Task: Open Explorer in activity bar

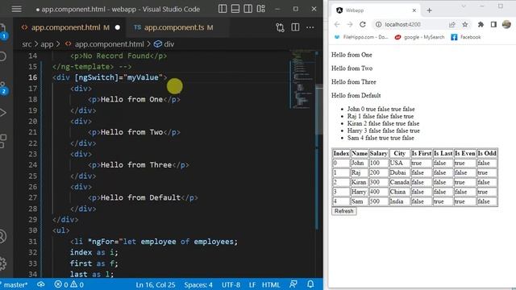Action: (x=3, y=31)
